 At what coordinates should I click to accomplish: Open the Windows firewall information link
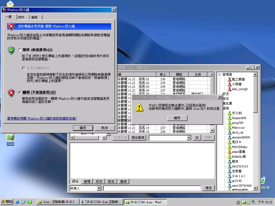click(42, 118)
